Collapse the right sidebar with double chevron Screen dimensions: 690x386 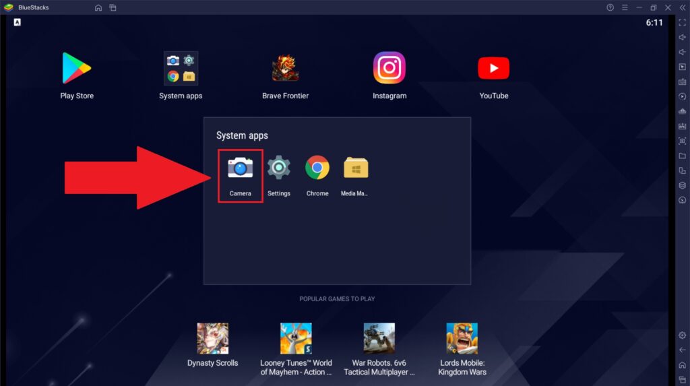coord(682,7)
